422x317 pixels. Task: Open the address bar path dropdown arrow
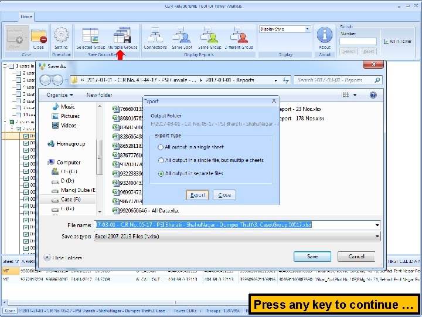pyautogui.click(x=275, y=80)
